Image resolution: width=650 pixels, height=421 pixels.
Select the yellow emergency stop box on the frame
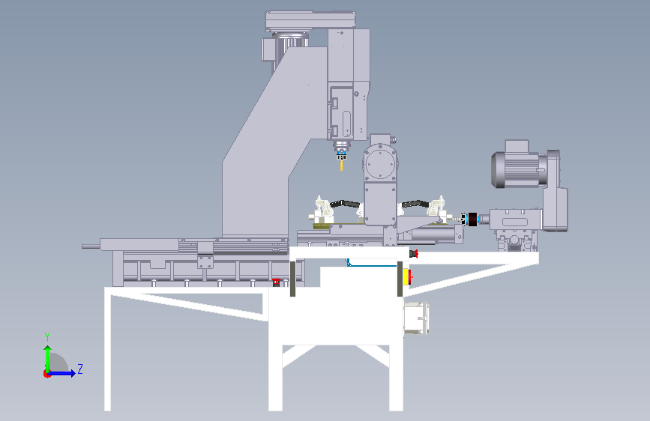coord(406,277)
